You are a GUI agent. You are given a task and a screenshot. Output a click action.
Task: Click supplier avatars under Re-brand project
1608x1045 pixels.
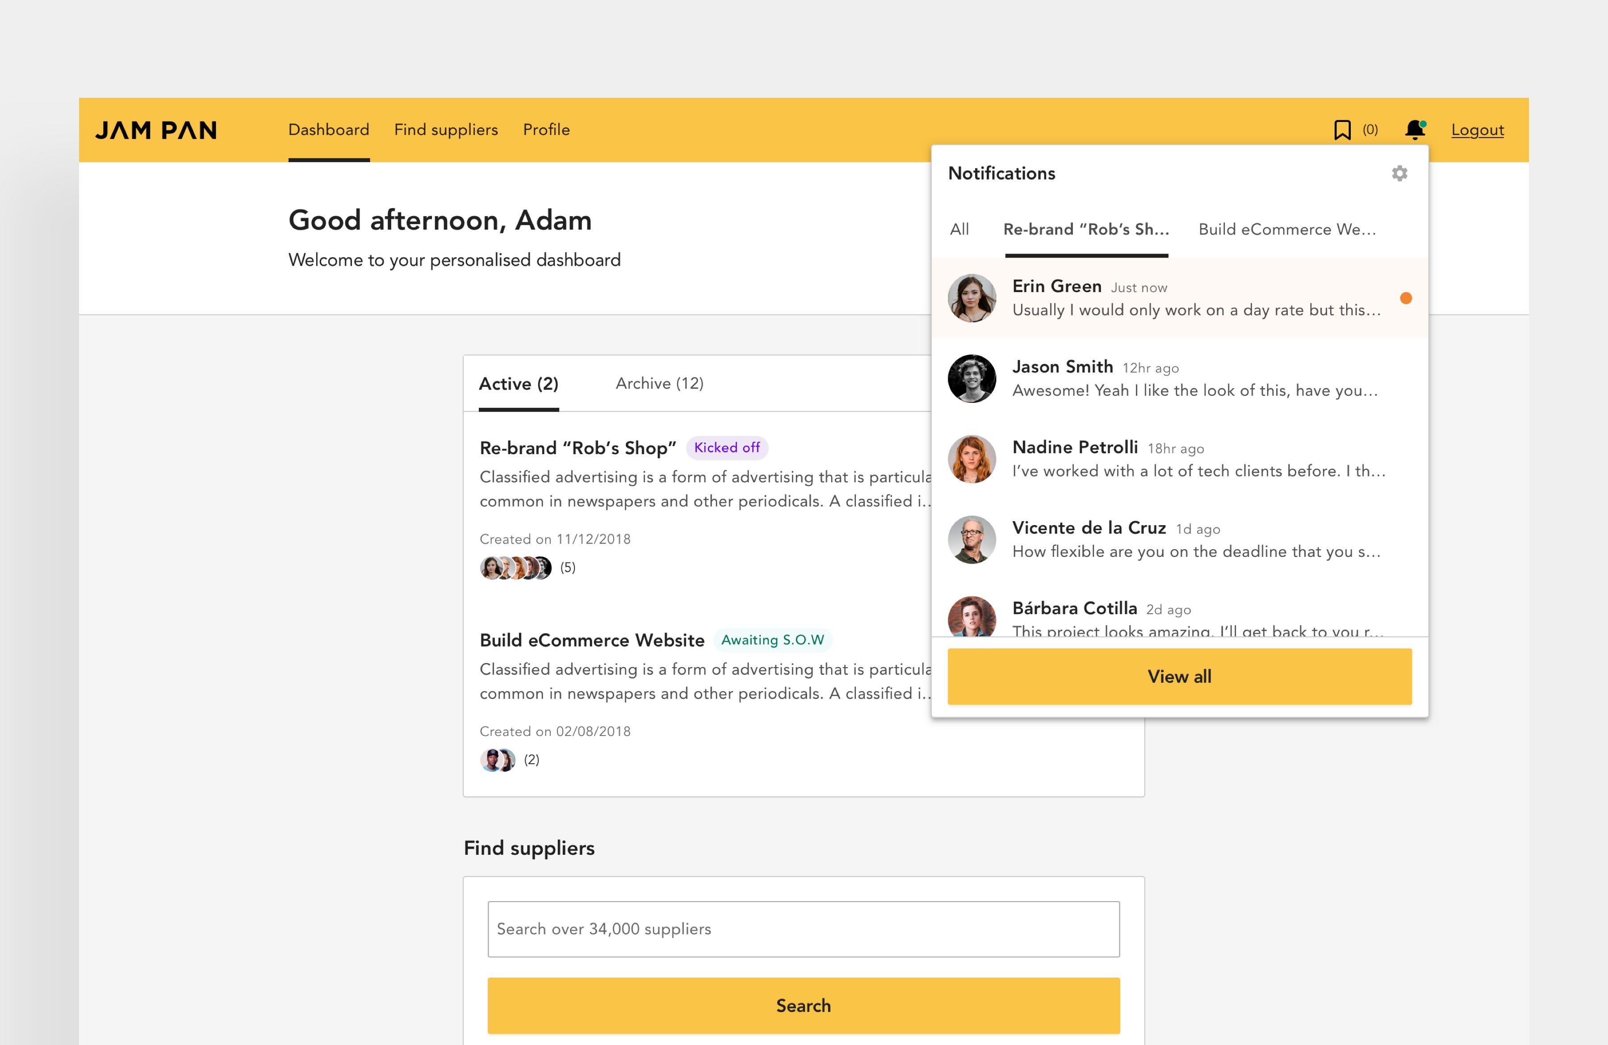click(x=515, y=568)
